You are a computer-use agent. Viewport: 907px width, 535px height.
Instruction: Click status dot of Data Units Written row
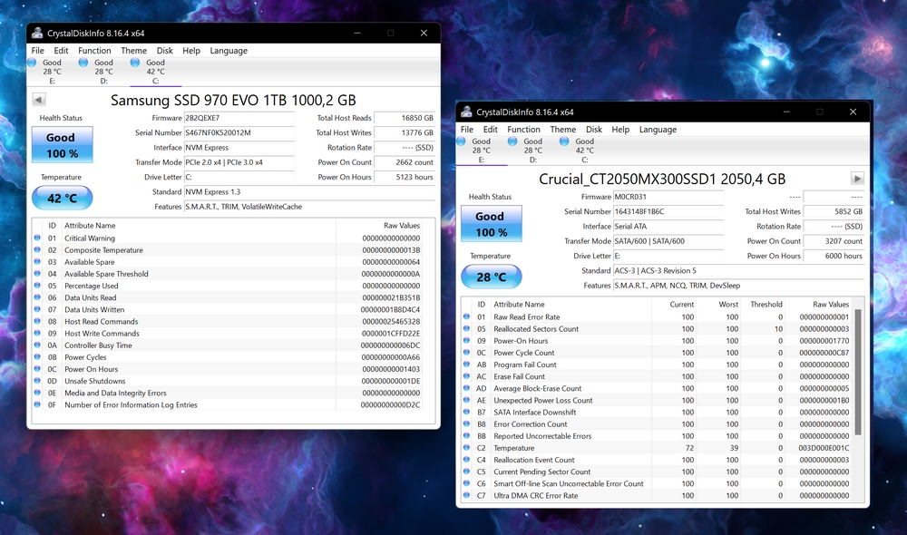[x=37, y=309]
